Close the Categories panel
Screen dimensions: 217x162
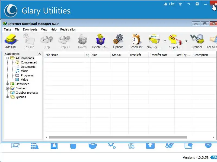point(40,54)
